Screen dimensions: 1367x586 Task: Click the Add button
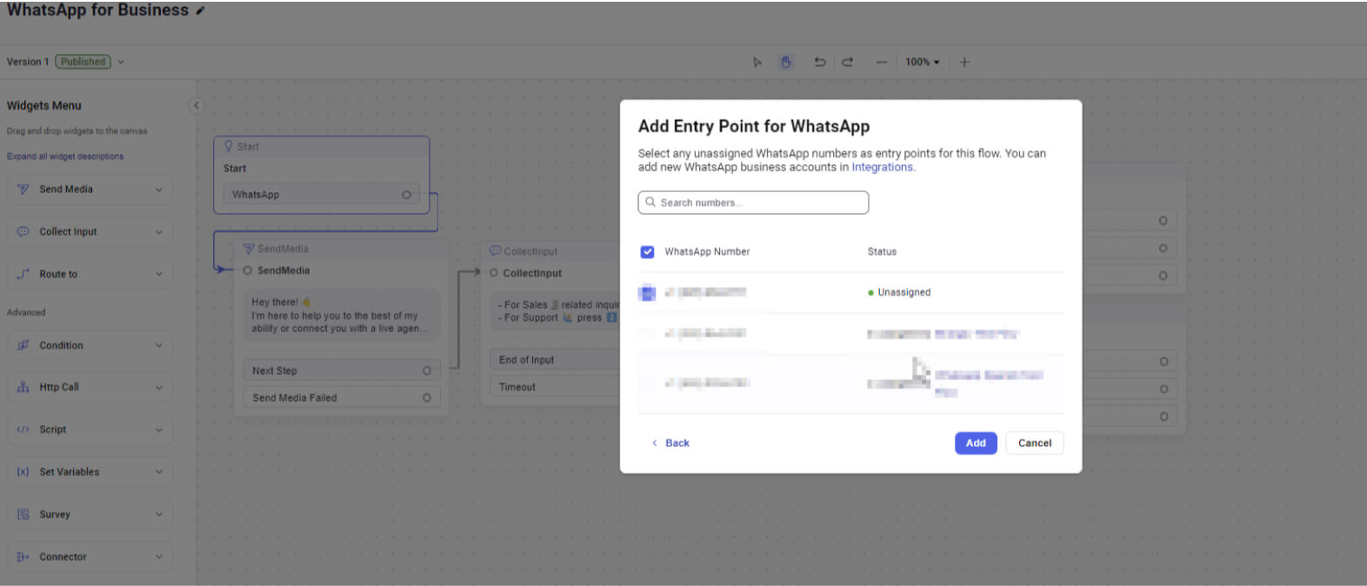pyautogui.click(x=975, y=443)
